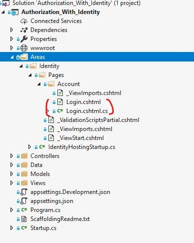The image size is (194, 243).
Task: Select the Startup.cs file name
Action: coord(43,228)
